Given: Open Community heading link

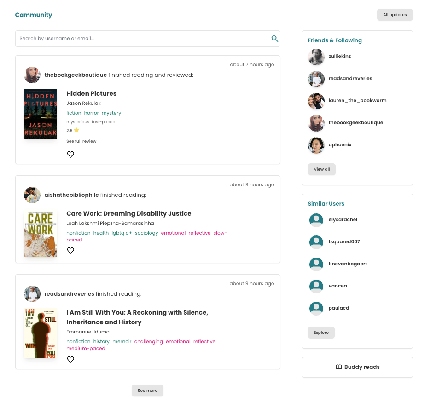Looking at the screenshot, I should pos(34,15).
